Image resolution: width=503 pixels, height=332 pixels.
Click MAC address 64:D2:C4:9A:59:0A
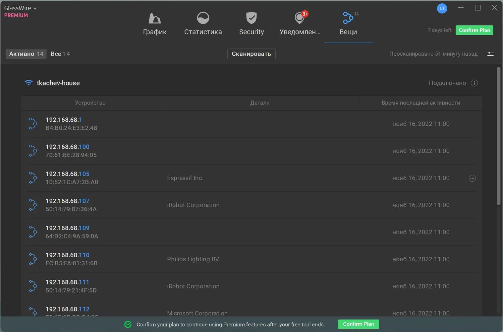(72, 237)
